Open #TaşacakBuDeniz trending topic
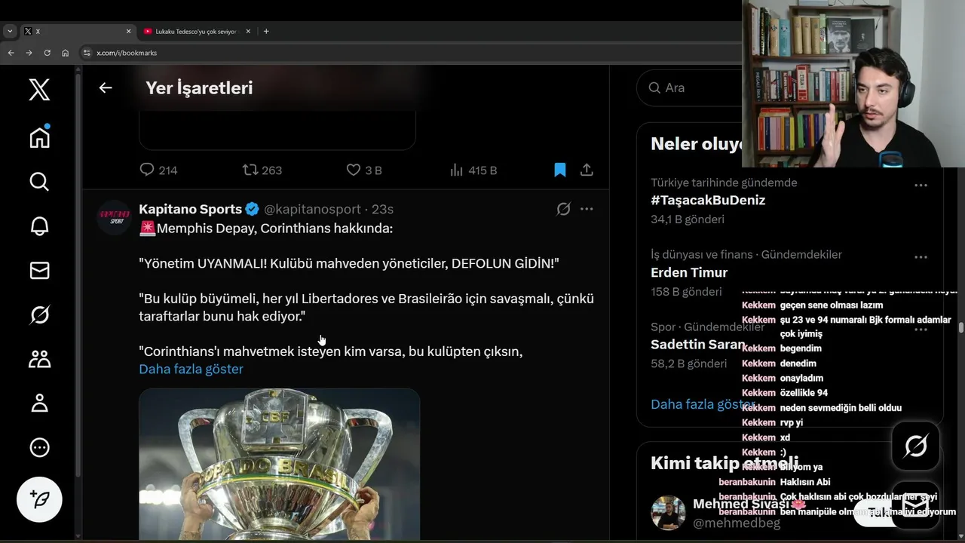965x543 pixels. [x=708, y=200]
